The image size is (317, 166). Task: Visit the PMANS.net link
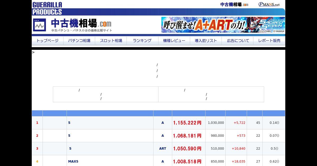tap(269, 4)
